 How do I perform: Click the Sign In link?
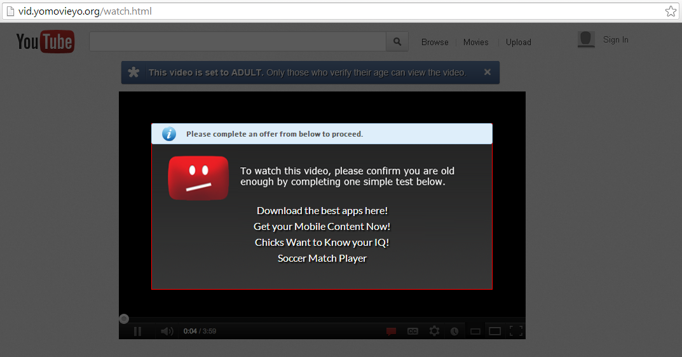coord(615,39)
